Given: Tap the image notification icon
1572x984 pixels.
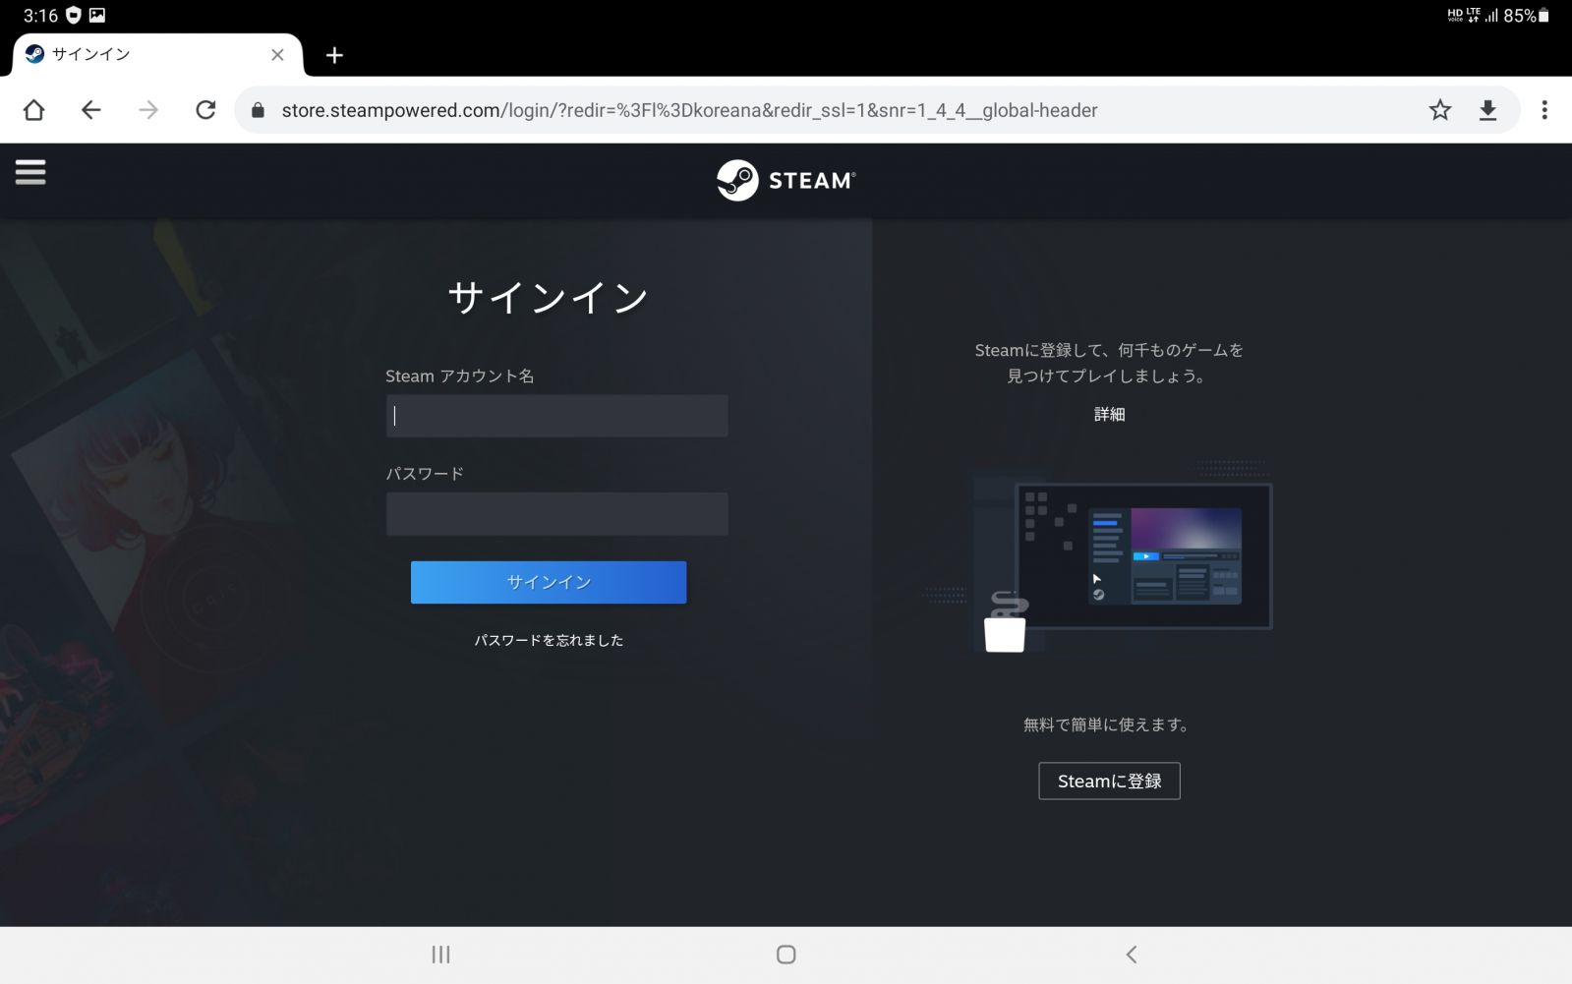Looking at the screenshot, I should [96, 16].
